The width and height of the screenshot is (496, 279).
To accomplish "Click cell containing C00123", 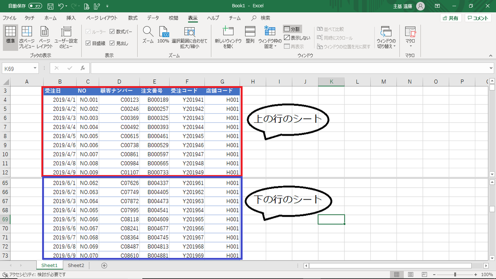I will pos(119,100).
